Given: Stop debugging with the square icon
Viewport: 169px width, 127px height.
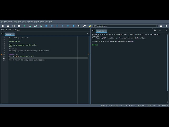Looking at the screenshot, I should 73,26.
